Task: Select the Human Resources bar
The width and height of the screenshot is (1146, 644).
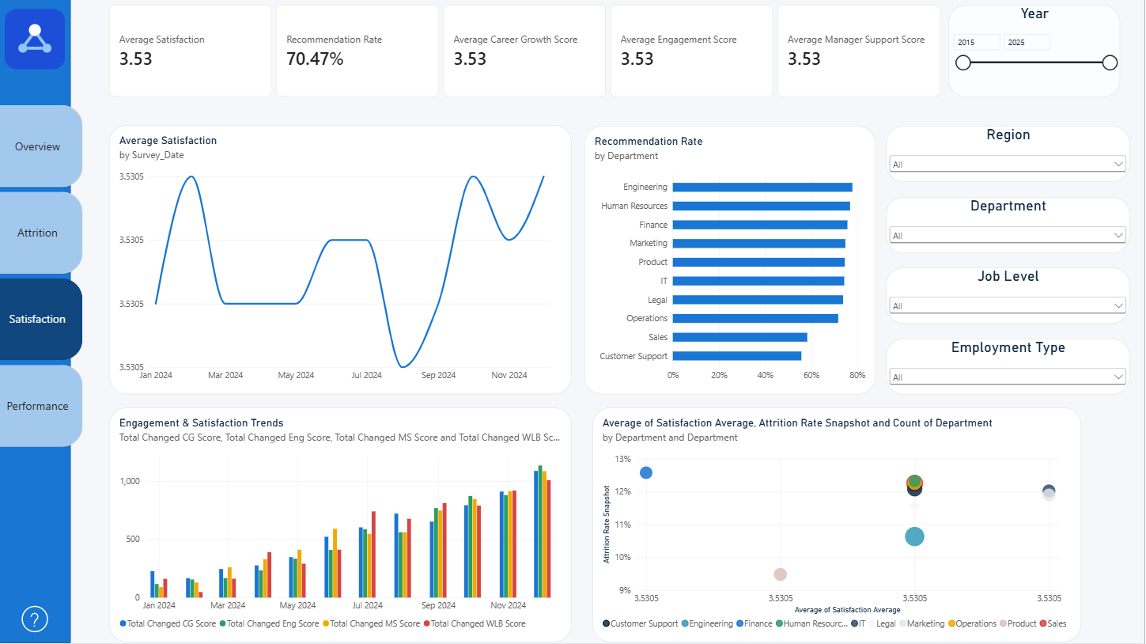Action: 761,206
